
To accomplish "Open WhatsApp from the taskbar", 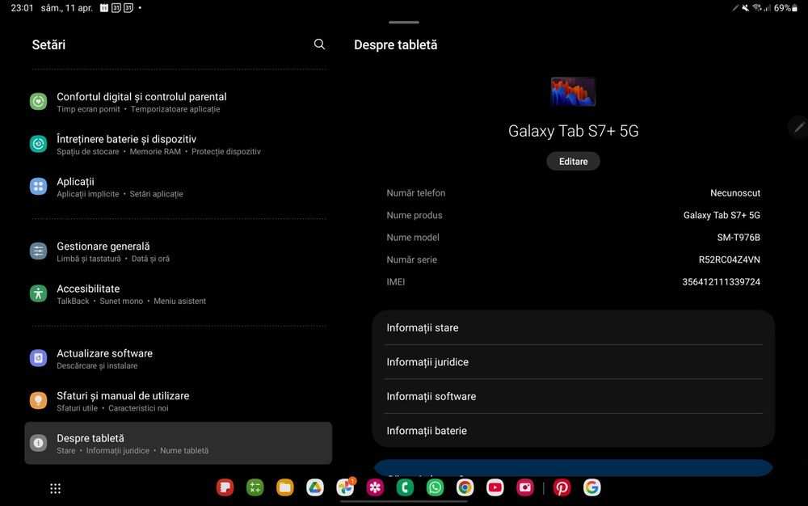I will coord(435,487).
